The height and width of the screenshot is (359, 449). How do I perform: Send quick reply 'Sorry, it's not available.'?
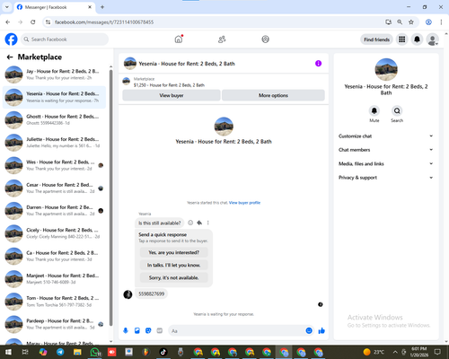(173, 277)
